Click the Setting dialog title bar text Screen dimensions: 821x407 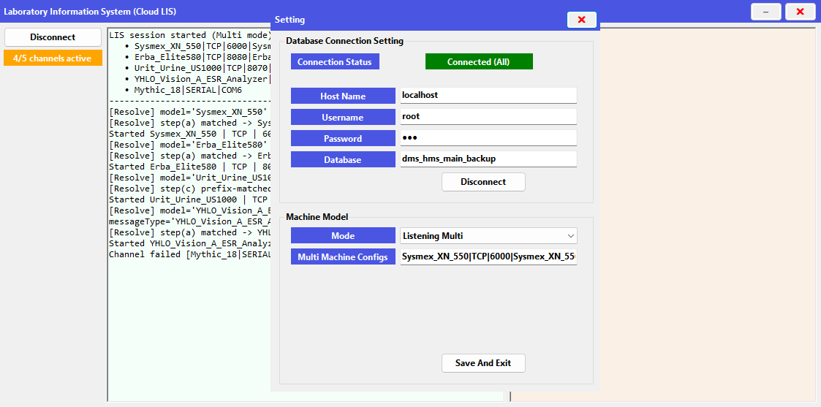point(290,20)
